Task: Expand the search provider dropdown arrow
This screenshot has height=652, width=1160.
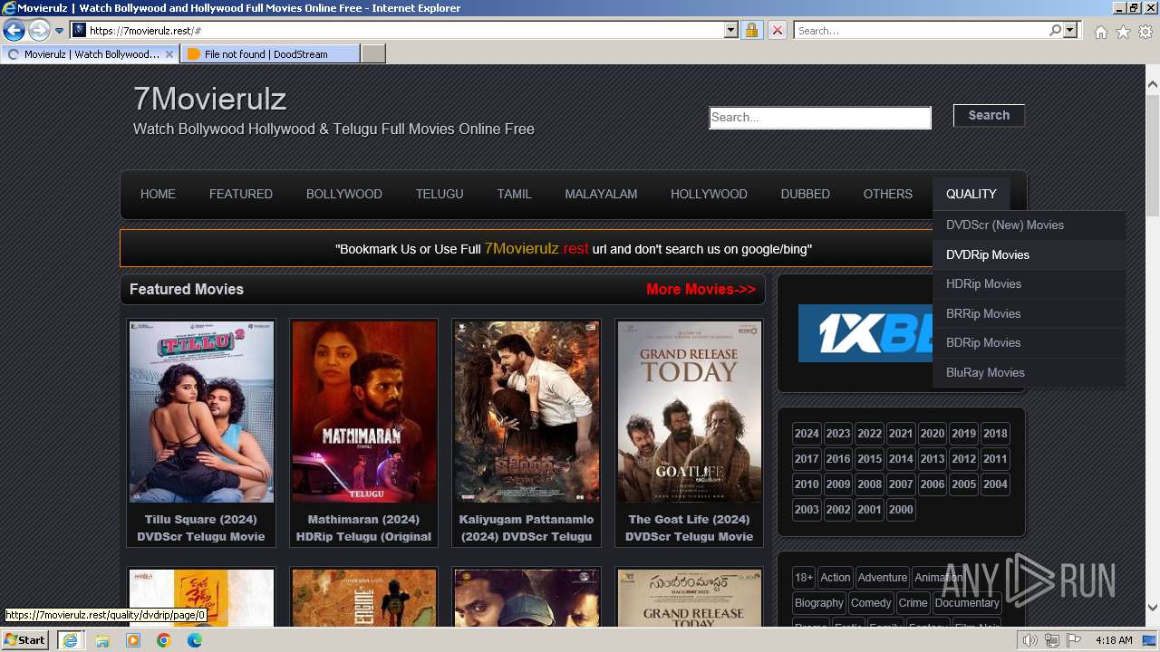Action: [x=1070, y=30]
